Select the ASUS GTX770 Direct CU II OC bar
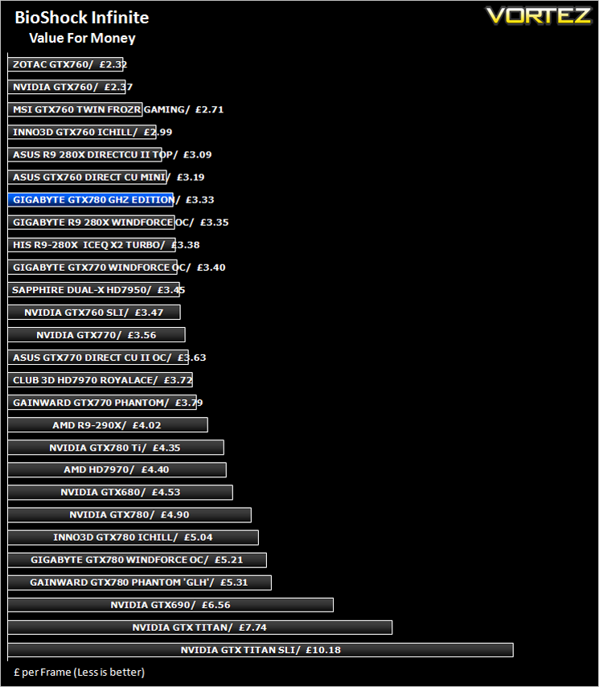This screenshot has height=687, width=599. tap(98, 358)
